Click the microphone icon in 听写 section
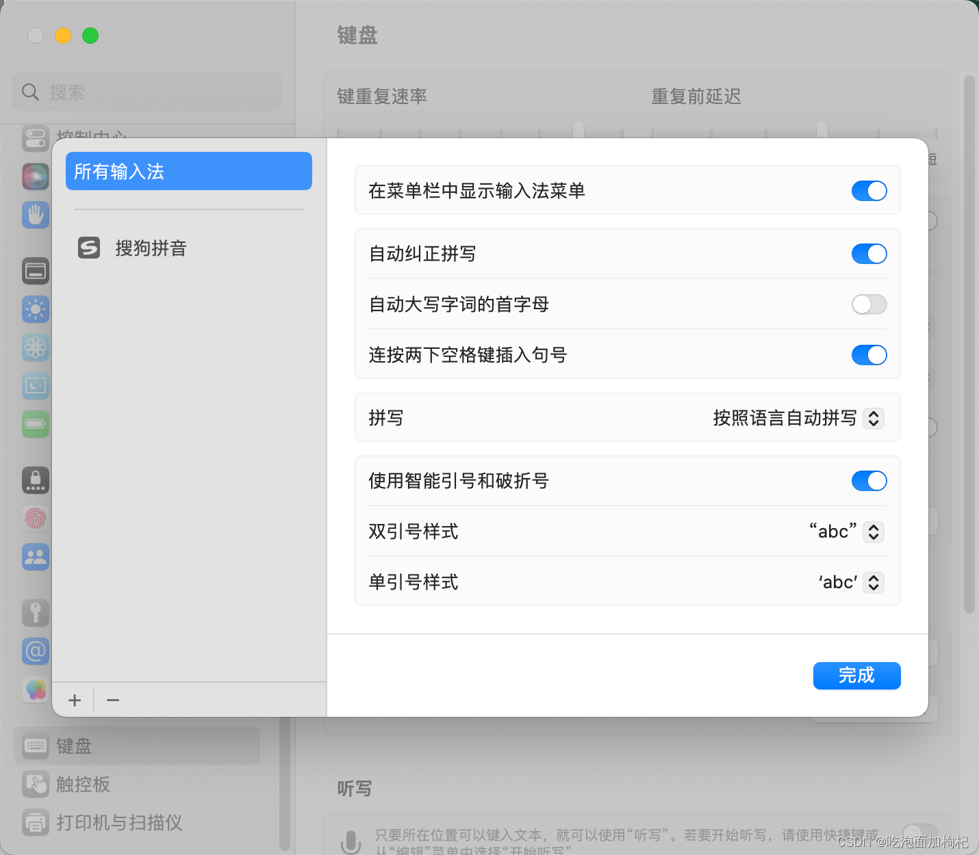This screenshot has width=979, height=855. coord(351,843)
